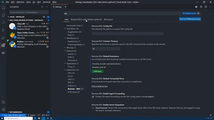Collapse Application (1) settings group
Image resolution: width=214 pixels, height=120 pixels.
click(x=65, y=64)
